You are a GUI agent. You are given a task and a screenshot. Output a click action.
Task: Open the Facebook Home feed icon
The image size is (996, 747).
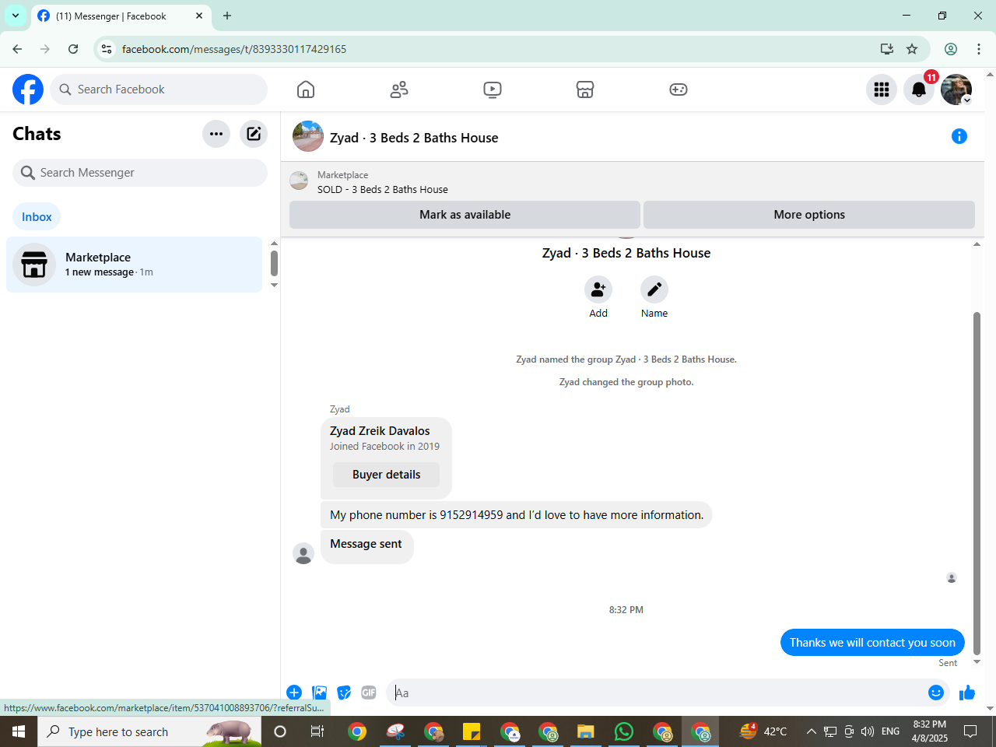click(x=306, y=89)
